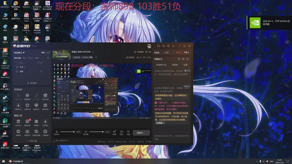The height and width of the screenshot is (164, 292).
Task: Open Steam desktop shortcut
Action: [x=5, y=98]
